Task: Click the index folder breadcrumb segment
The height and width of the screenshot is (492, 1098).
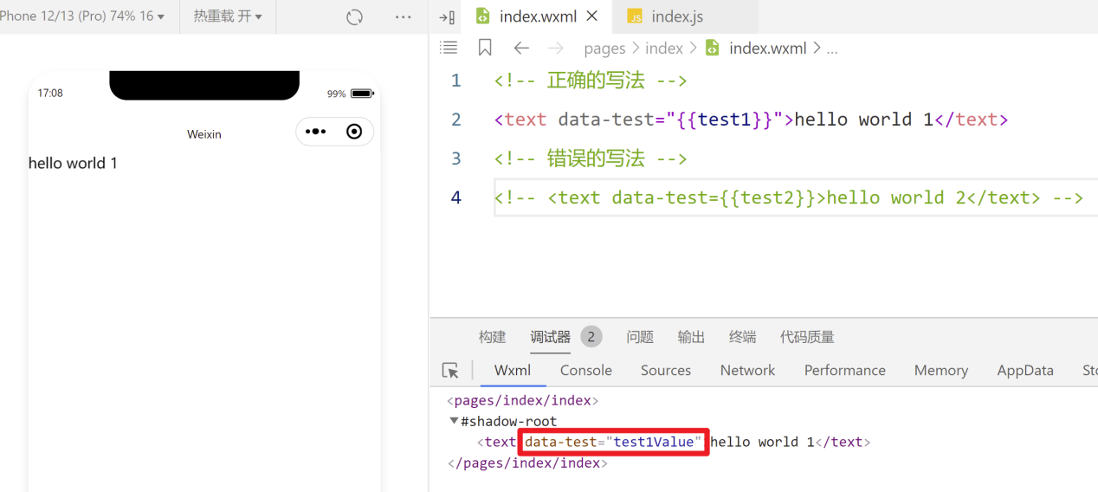Action: (664, 49)
